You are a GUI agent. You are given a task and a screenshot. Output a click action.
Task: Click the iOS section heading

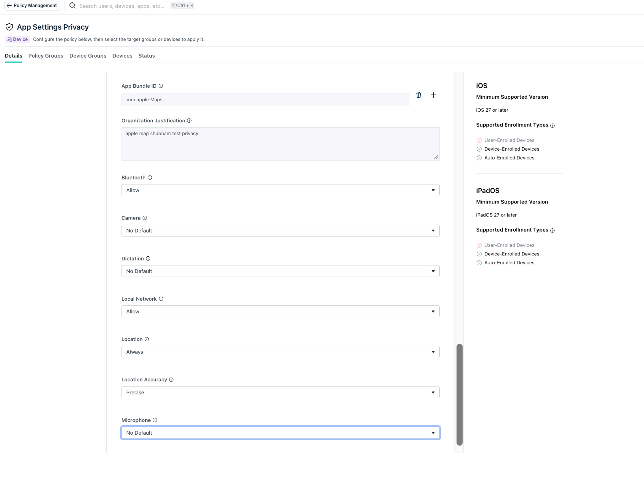click(481, 86)
